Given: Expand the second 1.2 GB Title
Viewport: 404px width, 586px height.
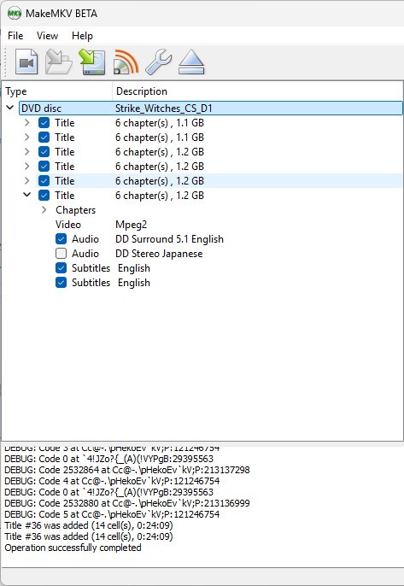Looking at the screenshot, I should pyautogui.click(x=27, y=167).
